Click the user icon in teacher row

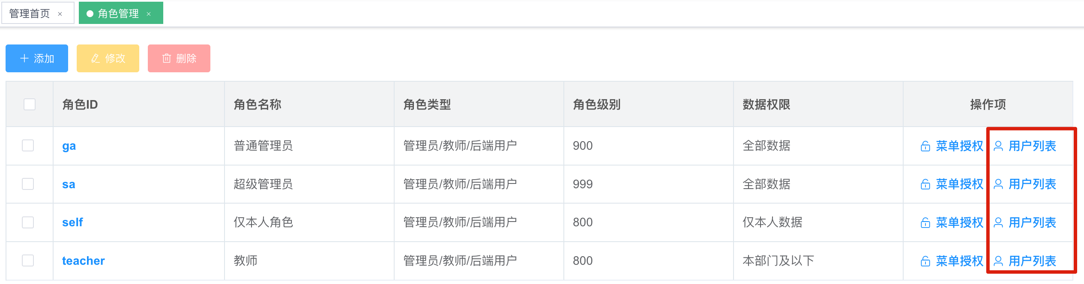click(998, 261)
